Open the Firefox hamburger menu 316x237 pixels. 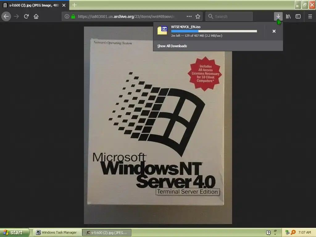[310, 16]
